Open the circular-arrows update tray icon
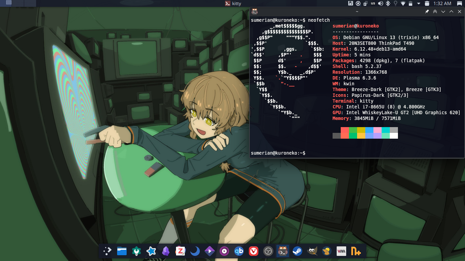This screenshot has width=465, height=261. tap(358, 3)
